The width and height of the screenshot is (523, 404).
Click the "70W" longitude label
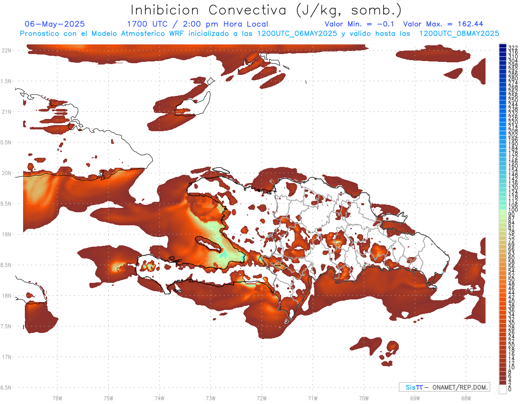coord(364,398)
